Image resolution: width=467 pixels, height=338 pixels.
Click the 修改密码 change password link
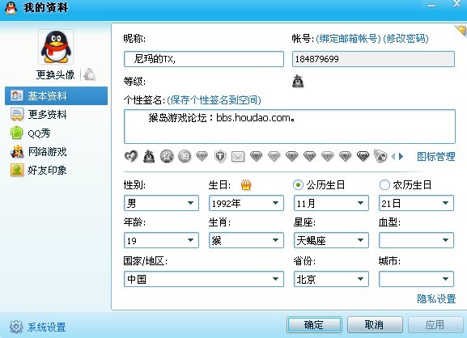[405, 39]
